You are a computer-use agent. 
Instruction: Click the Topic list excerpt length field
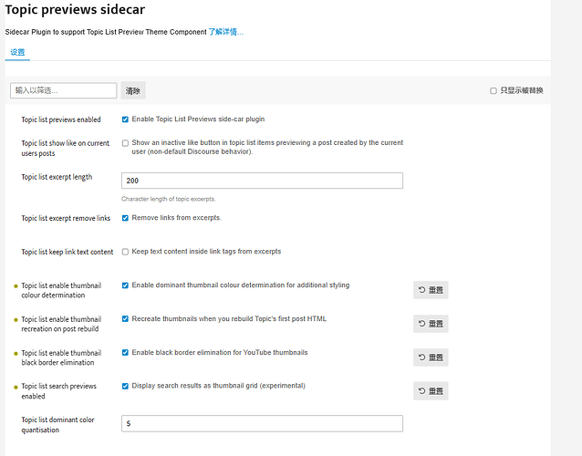pos(262,181)
